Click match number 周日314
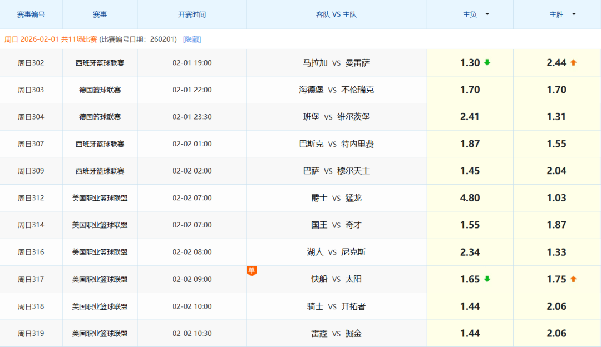The width and height of the screenshot is (601, 347). pos(31,225)
